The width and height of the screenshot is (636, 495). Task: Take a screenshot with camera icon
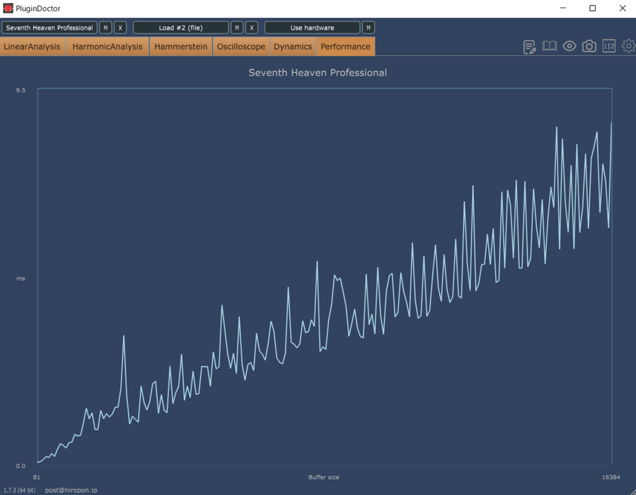coord(589,46)
